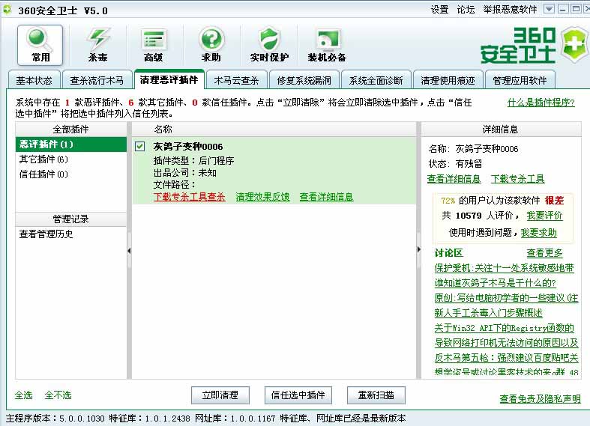Switch to the 基本状态 tab
The image size is (590, 426).
[34, 80]
